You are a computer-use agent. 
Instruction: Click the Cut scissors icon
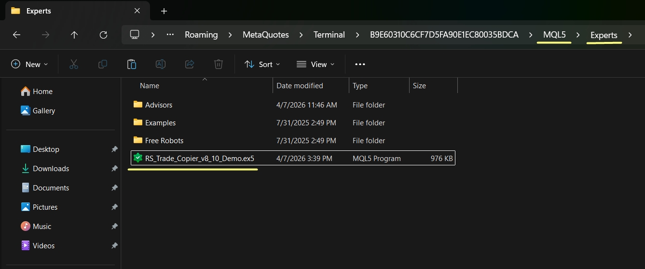point(74,64)
